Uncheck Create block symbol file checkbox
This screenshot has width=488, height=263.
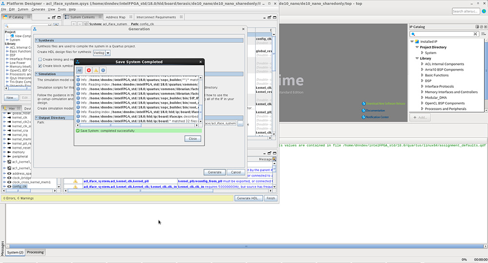40,66
